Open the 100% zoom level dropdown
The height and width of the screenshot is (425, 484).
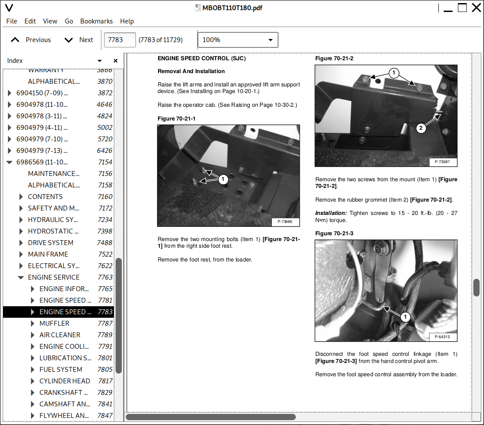pyautogui.click(x=237, y=40)
